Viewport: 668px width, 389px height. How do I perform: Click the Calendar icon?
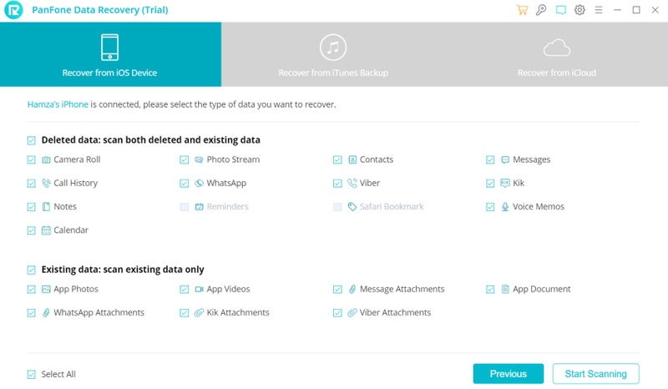[x=46, y=230]
